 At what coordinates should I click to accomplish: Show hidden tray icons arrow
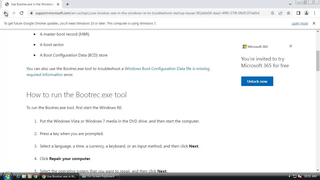coord(289,176)
